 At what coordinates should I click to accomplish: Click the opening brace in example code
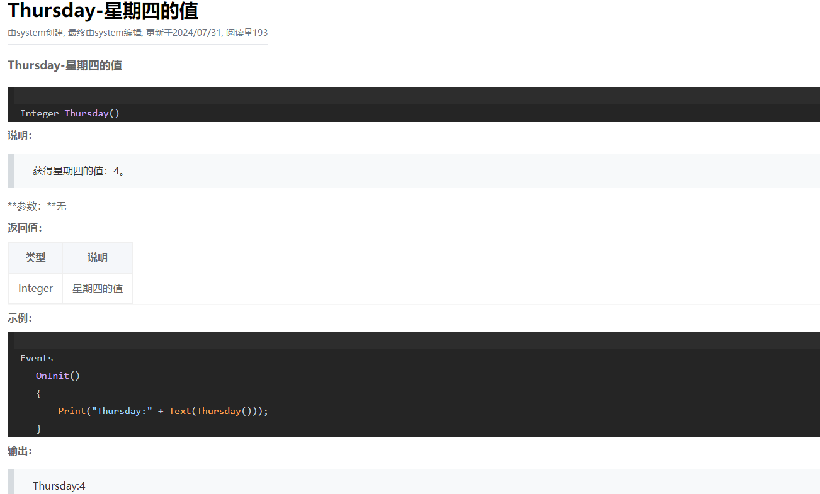click(x=38, y=393)
